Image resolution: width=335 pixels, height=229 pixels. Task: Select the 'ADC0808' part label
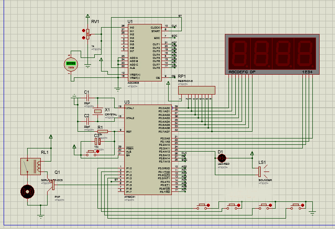click(133, 83)
